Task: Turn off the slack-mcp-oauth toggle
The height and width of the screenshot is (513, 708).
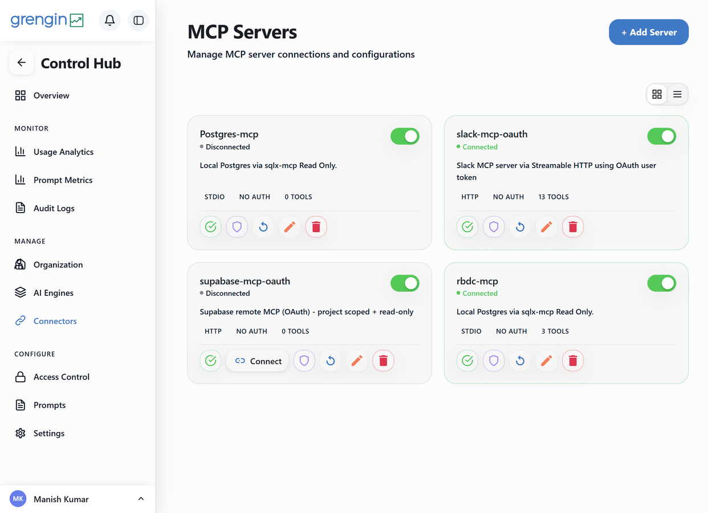Action: point(662,136)
